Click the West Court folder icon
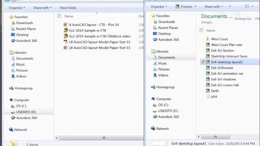This screenshot has width=260, height=146. (208, 39)
